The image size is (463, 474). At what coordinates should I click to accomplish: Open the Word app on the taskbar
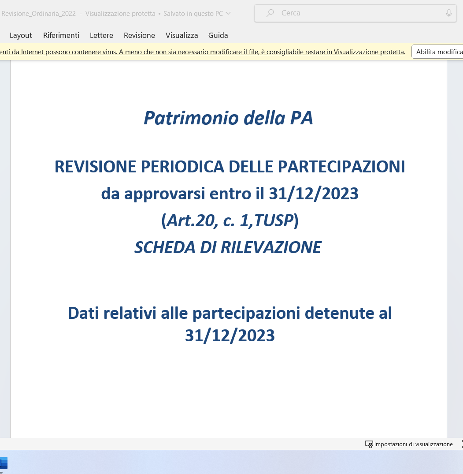[x=4, y=463]
